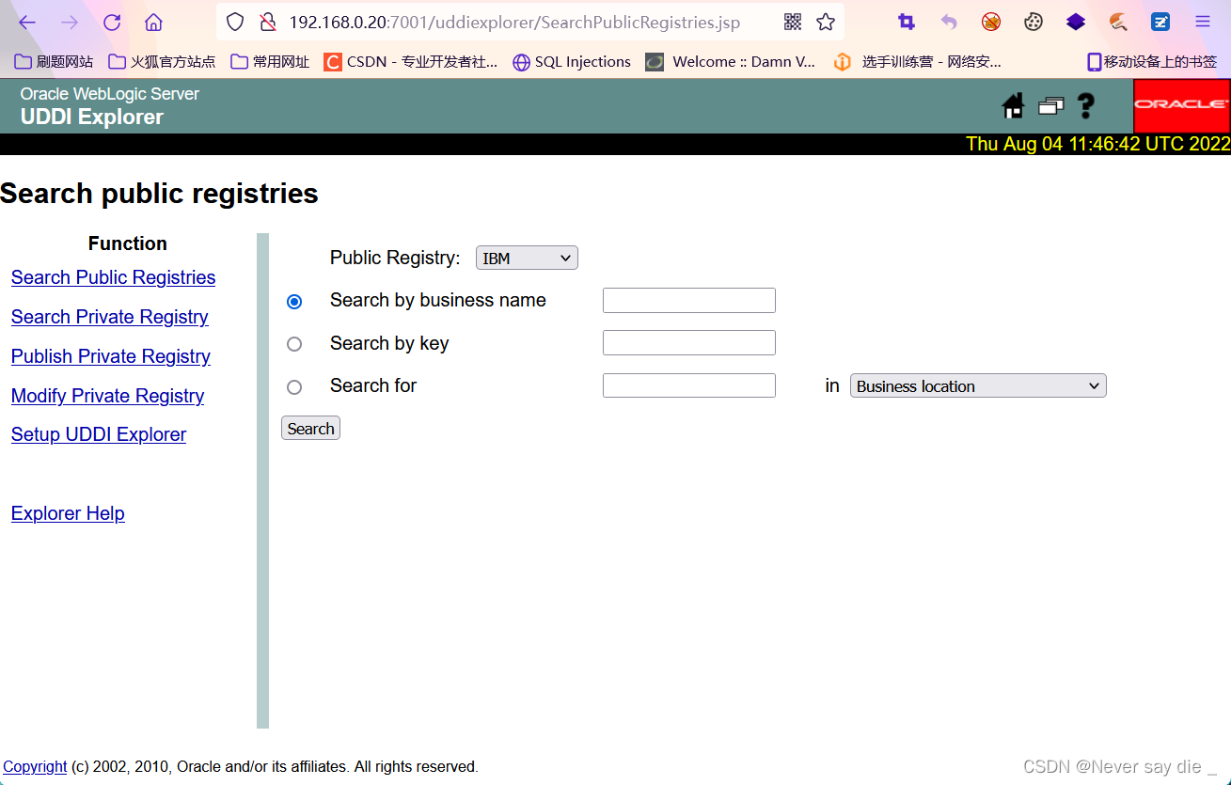Click the help question mark icon
Screen dimensions: 1231x785
point(1085,105)
